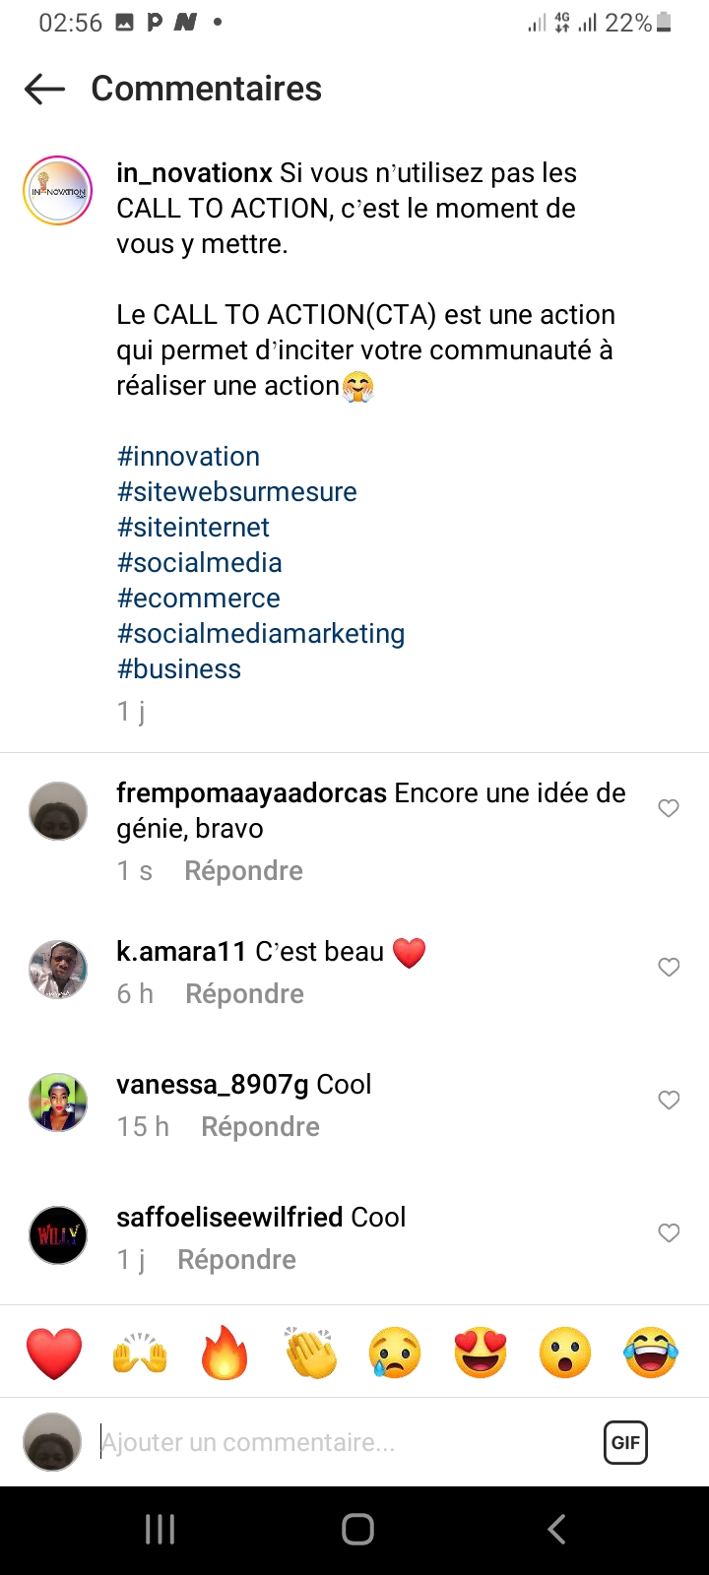Open the #socialmediamarketing hashtag
Screen dimensions: 709x1575
click(x=261, y=634)
